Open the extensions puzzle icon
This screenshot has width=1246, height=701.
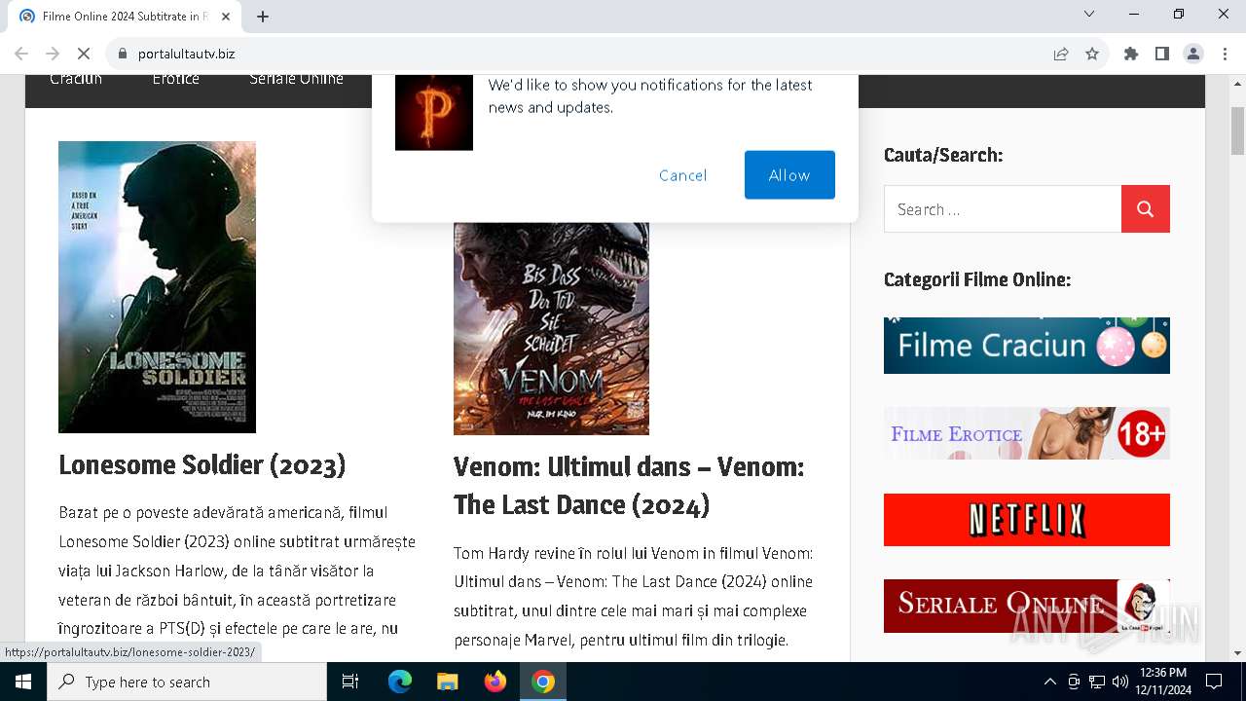pos(1131,54)
